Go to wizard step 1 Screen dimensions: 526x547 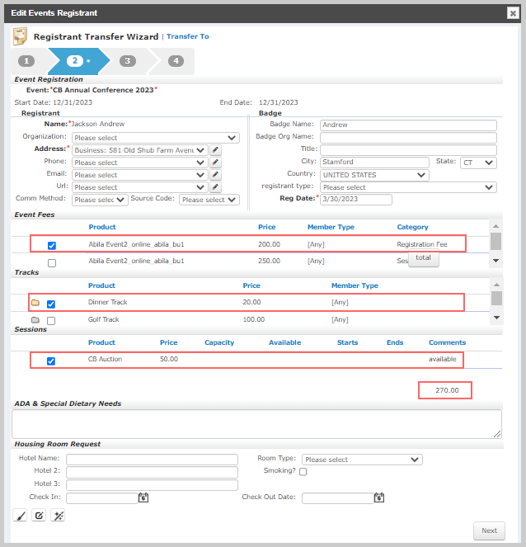click(26, 61)
